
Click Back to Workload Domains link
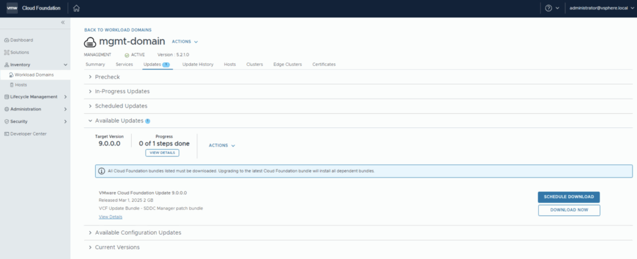[x=118, y=30]
